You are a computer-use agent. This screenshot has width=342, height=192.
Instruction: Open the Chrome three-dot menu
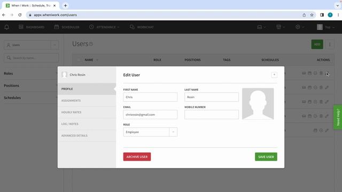(x=338, y=15)
